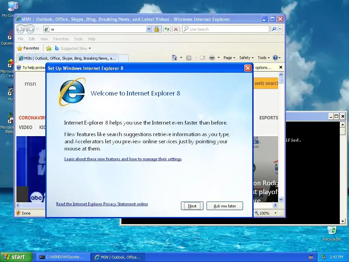Click Next in IE8 setup dialog
The height and width of the screenshot is (262, 349).
coord(192,206)
